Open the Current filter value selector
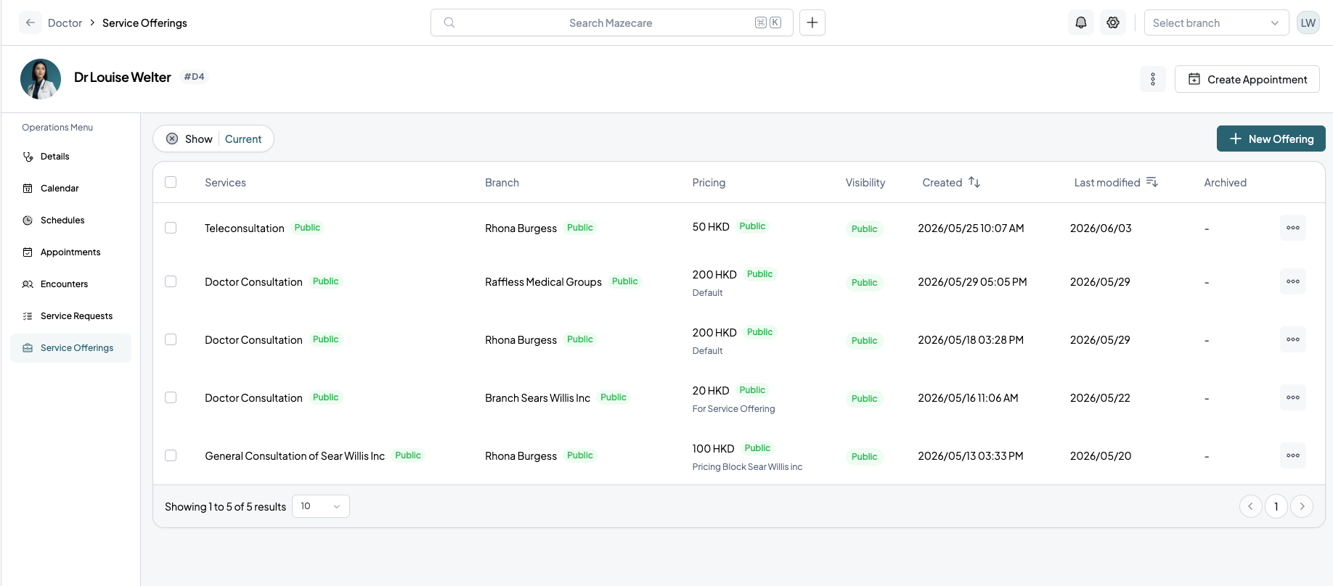The image size is (1333, 586). [243, 139]
